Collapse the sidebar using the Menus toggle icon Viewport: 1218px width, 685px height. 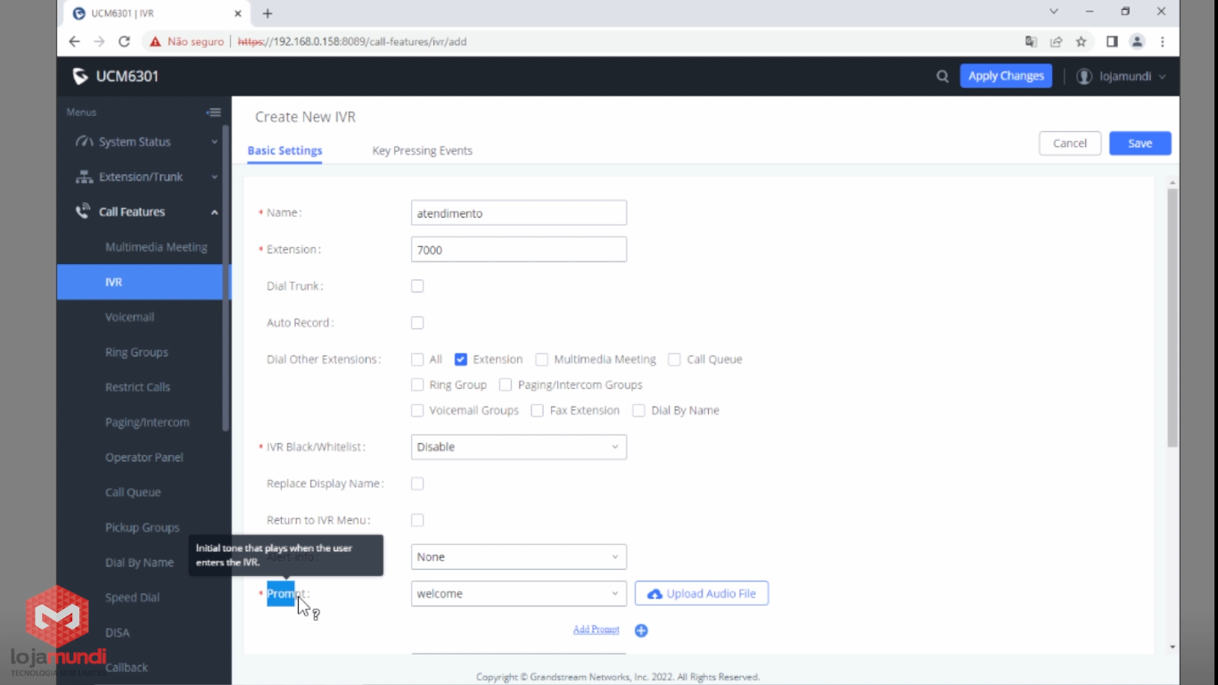tap(213, 112)
